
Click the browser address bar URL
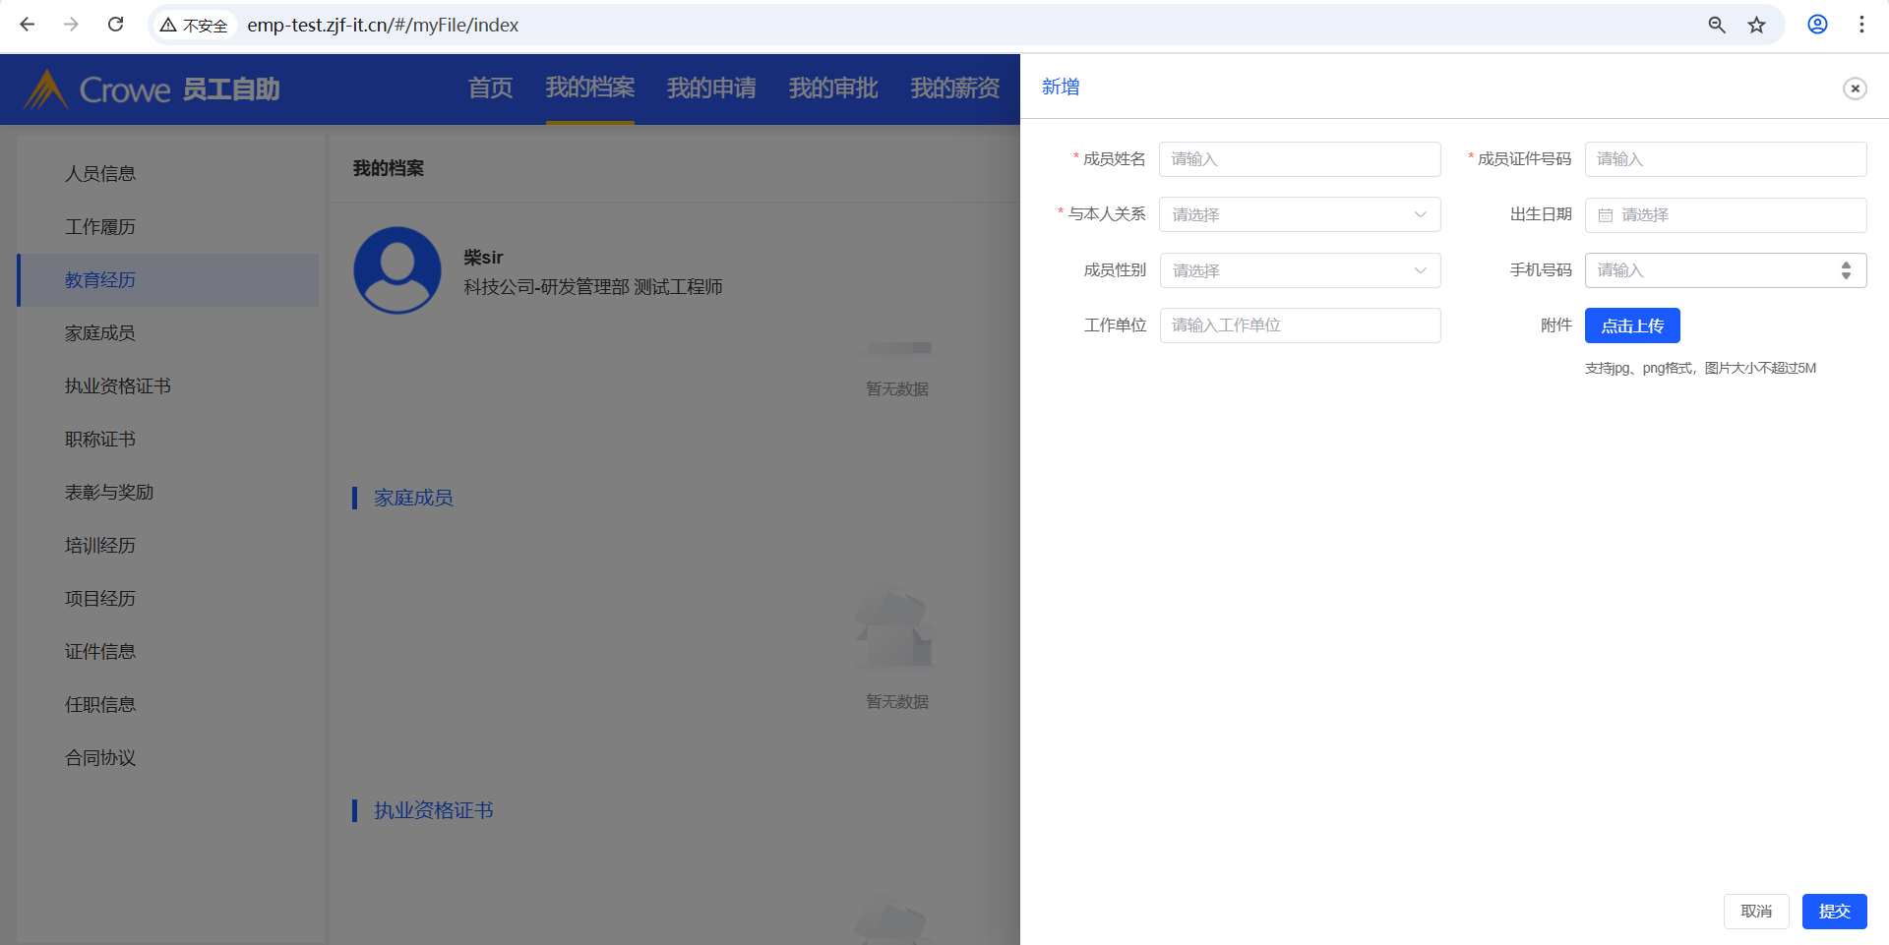coord(384,25)
